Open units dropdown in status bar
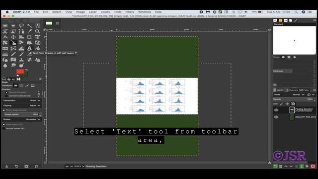 click(x=69, y=166)
